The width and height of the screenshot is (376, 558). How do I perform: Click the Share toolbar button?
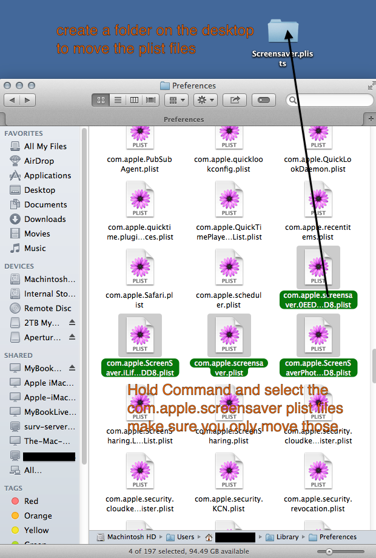point(235,100)
